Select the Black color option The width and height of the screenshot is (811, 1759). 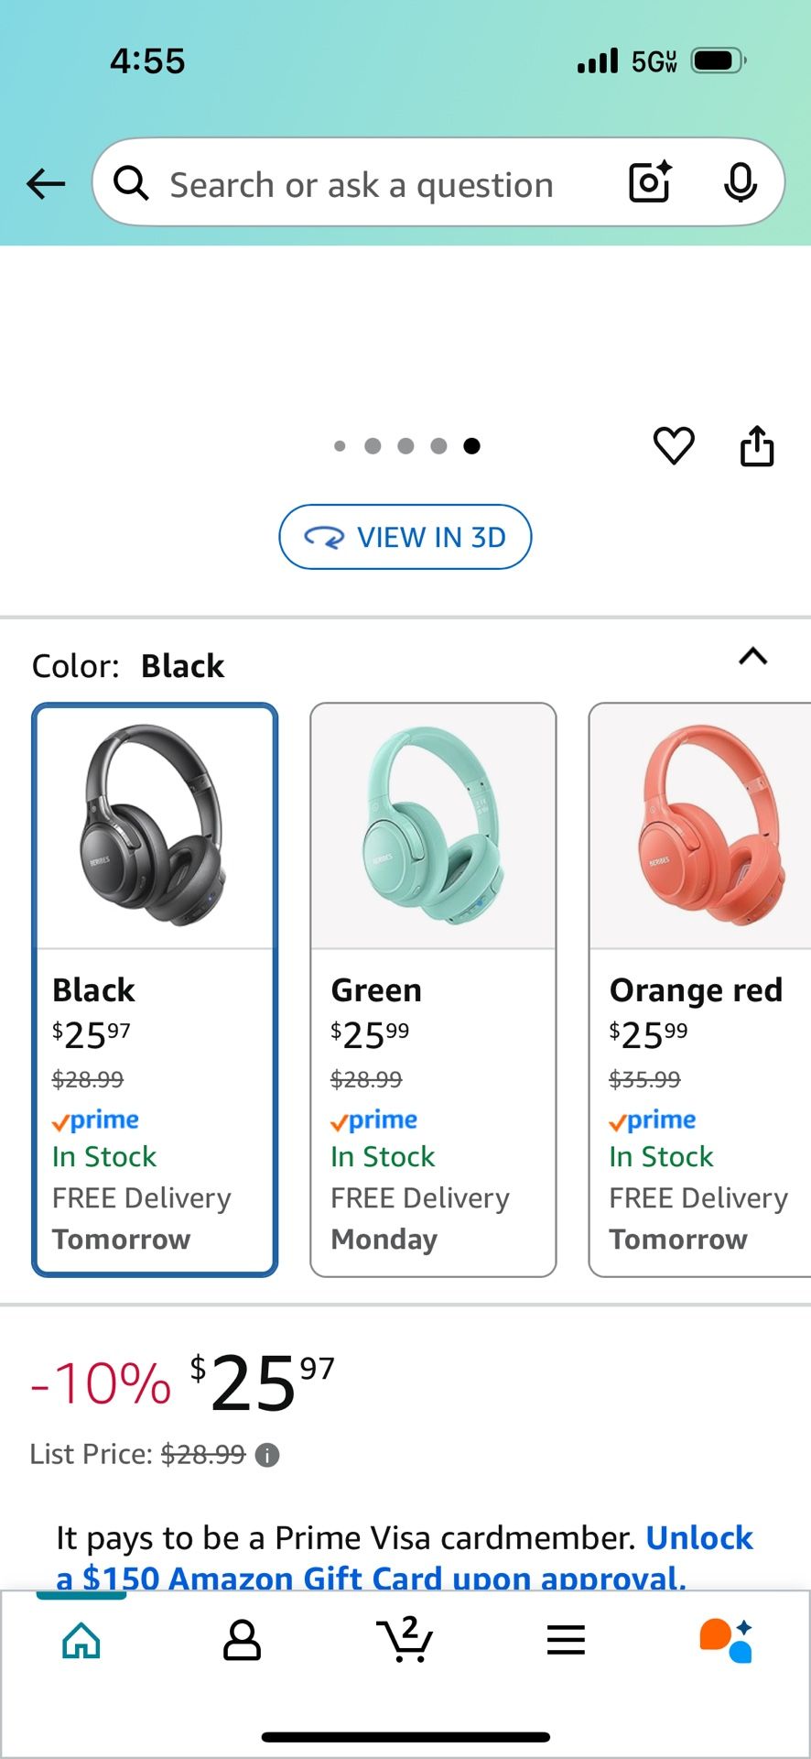155,989
